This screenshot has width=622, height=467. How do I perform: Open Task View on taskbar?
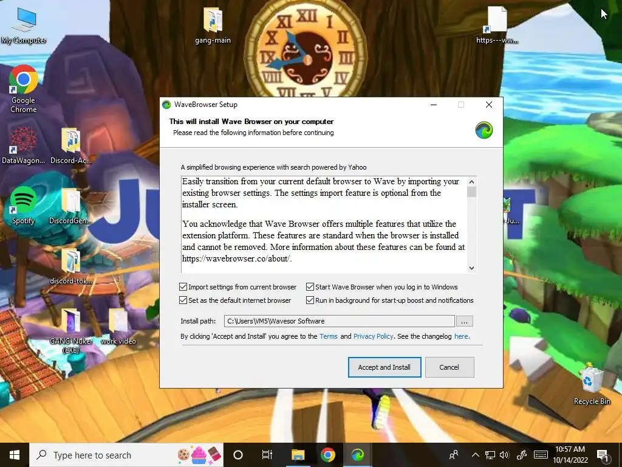(267, 455)
